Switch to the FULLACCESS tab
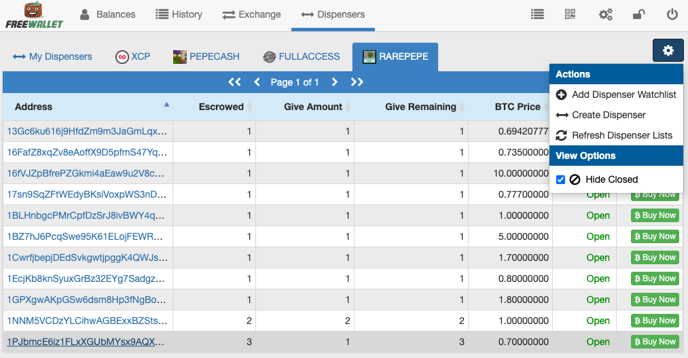688x358 pixels. 301,56
